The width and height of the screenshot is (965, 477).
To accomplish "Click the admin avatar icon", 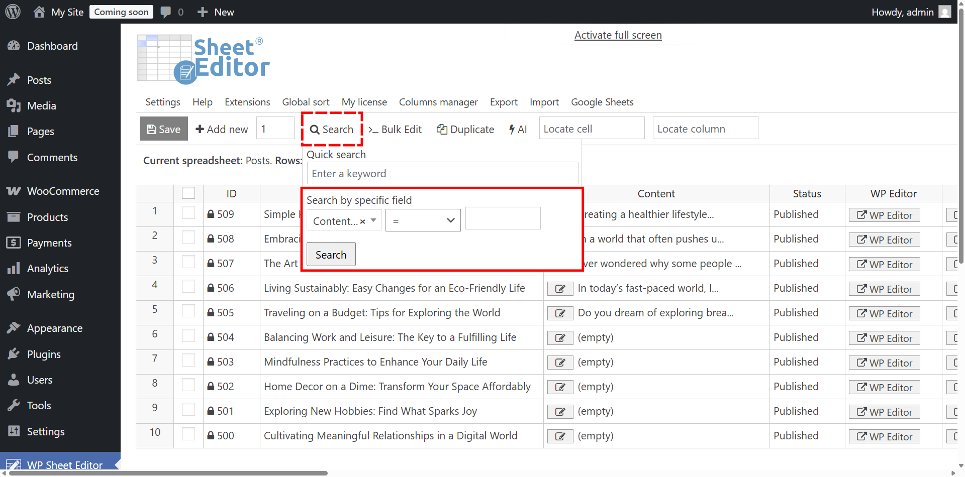I will (x=945, y=12).
